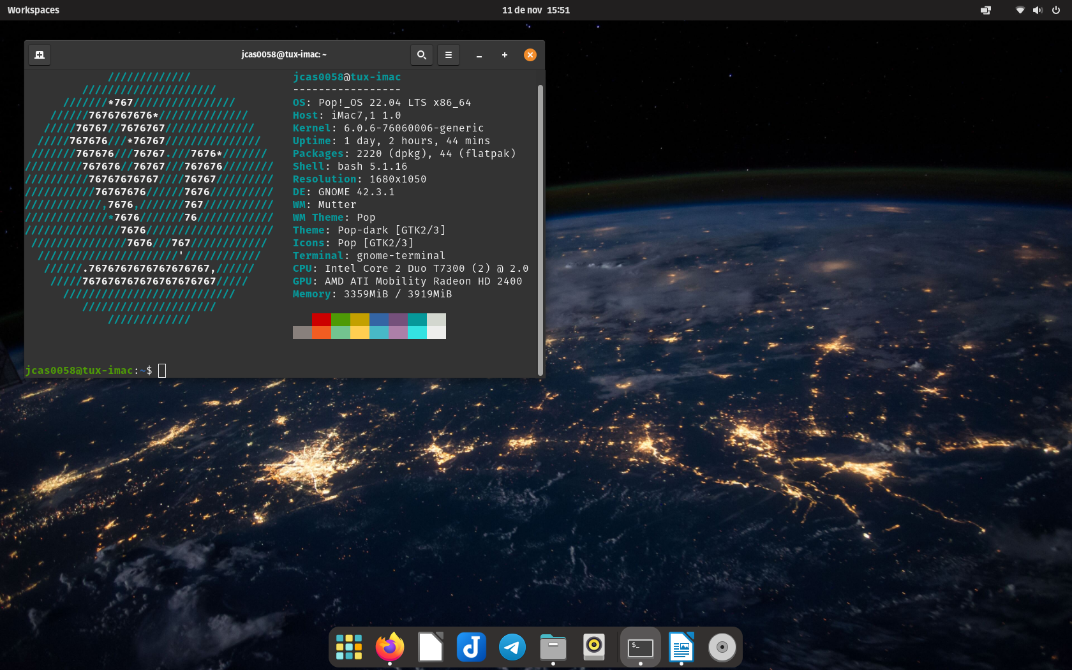The width and height of the screenshot is (1072, 670).
Task: Open Telegram from the dock
Action: (512, 647)
